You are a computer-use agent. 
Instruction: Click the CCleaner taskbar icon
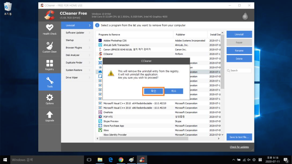(x=142, y=160)
